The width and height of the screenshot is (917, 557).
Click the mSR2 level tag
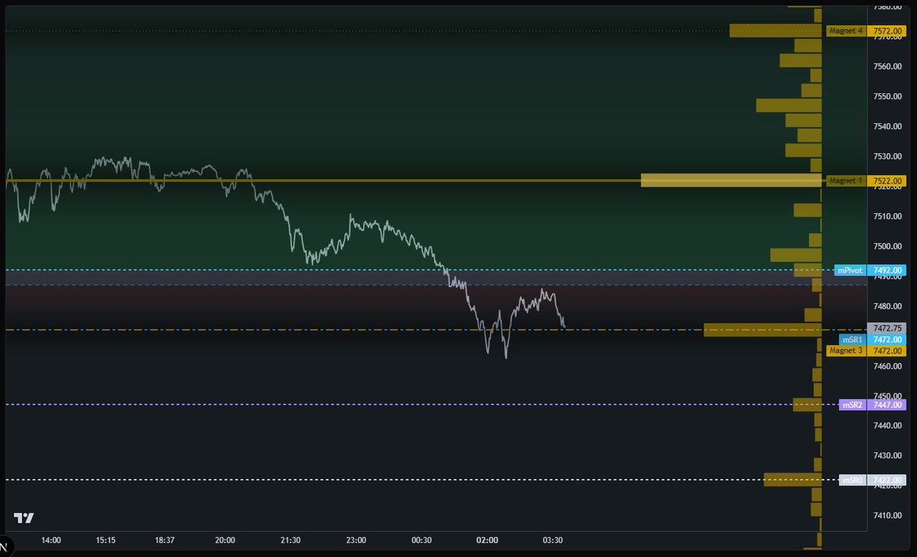coord(852,405)
